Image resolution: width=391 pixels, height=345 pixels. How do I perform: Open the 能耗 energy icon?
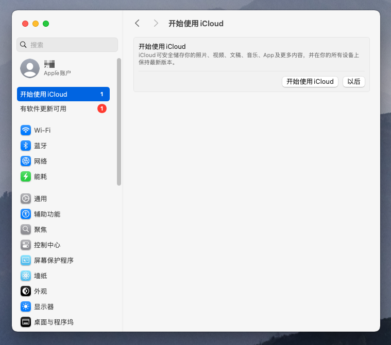pyautogui.click(x=26, y=176)
